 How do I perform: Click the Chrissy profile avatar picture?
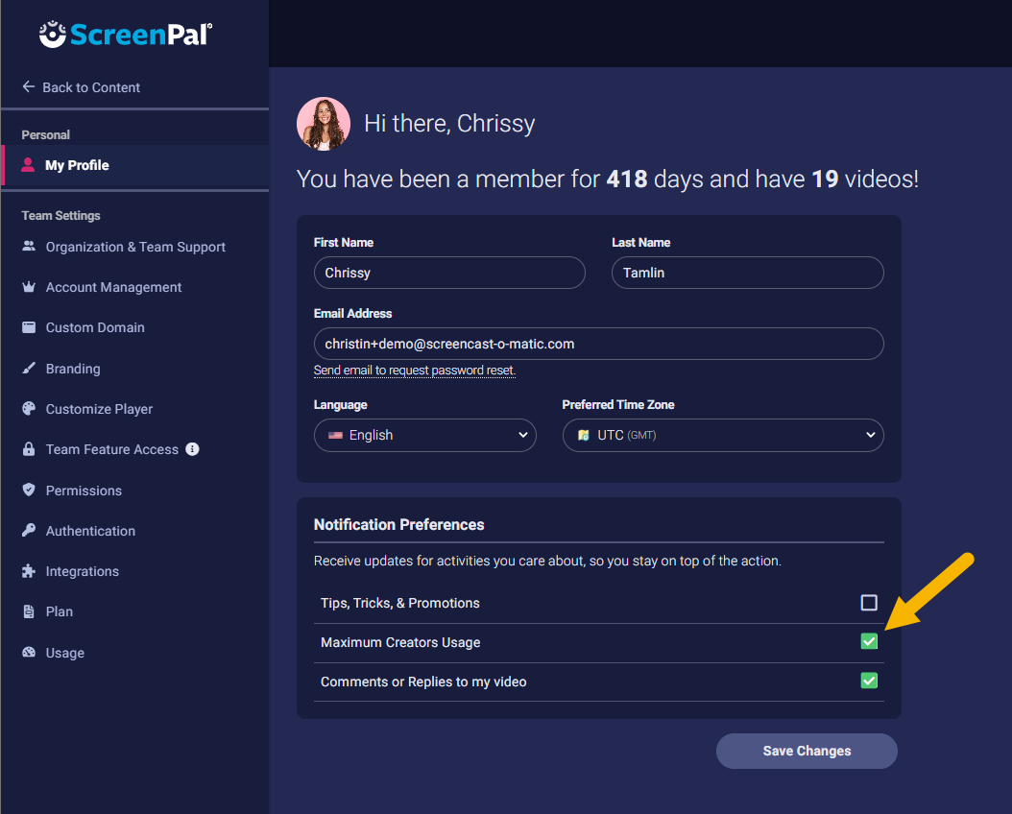click(x=324, y=124)
